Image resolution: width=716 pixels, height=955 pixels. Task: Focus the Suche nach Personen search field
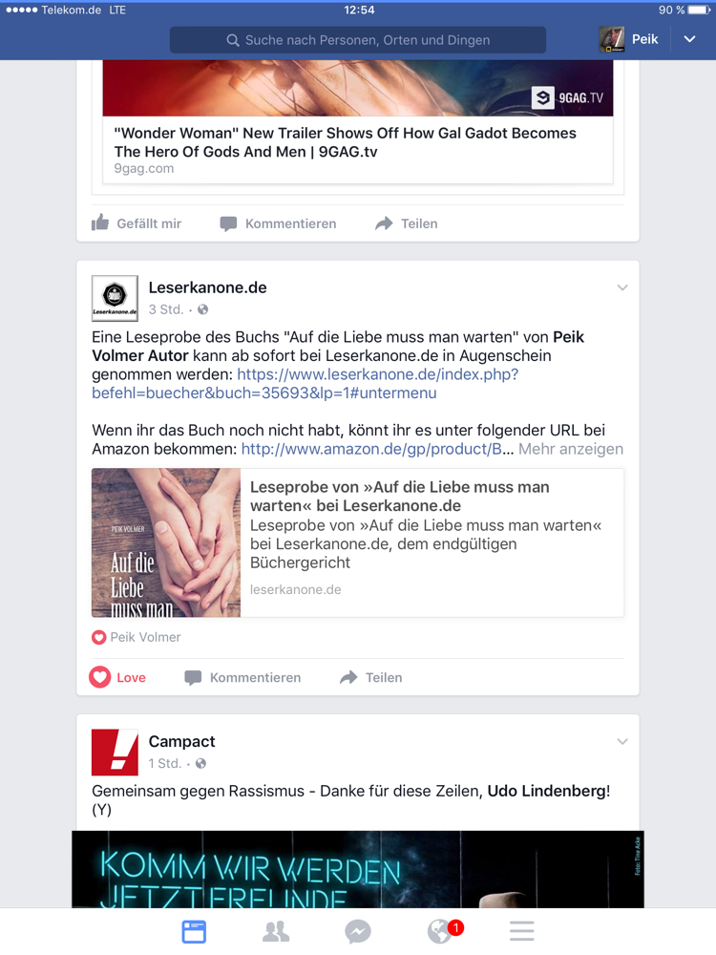point(358,40)
